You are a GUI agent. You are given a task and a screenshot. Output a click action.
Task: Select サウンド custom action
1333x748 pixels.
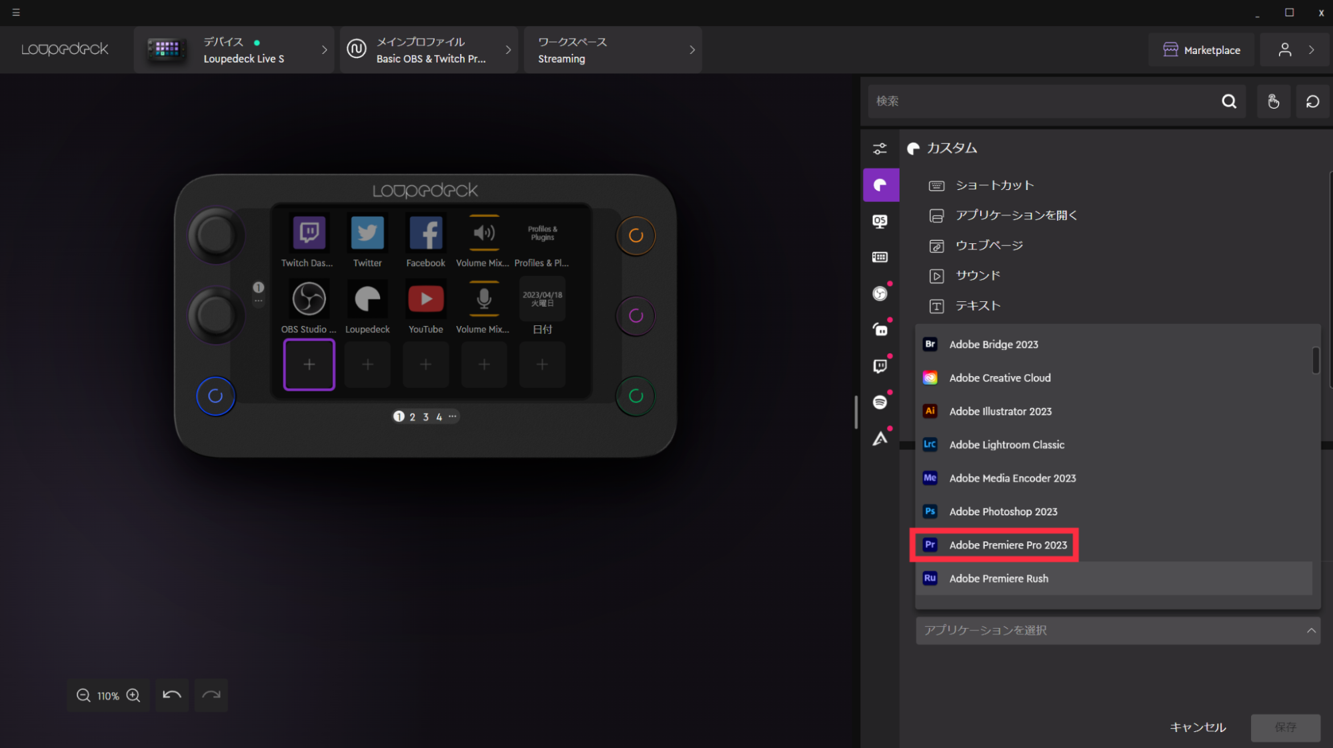965,275
